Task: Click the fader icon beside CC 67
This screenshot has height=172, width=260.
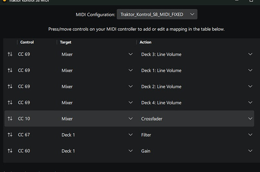Action: pos(10,135)
